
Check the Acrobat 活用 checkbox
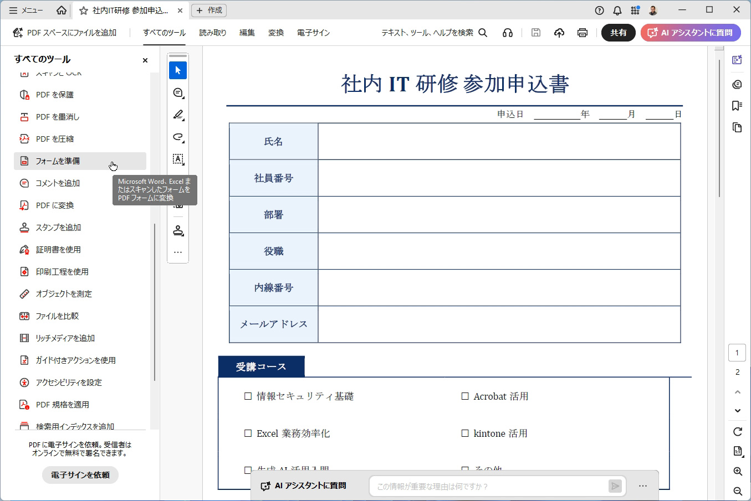point(465,396)
